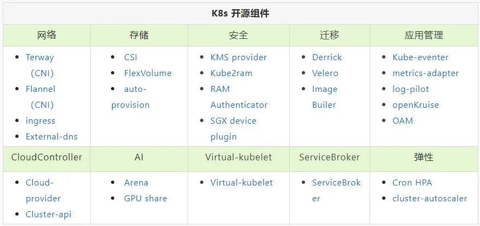Open the cluster-autoscaler link
480x226 pixels.
pos(430,199)
